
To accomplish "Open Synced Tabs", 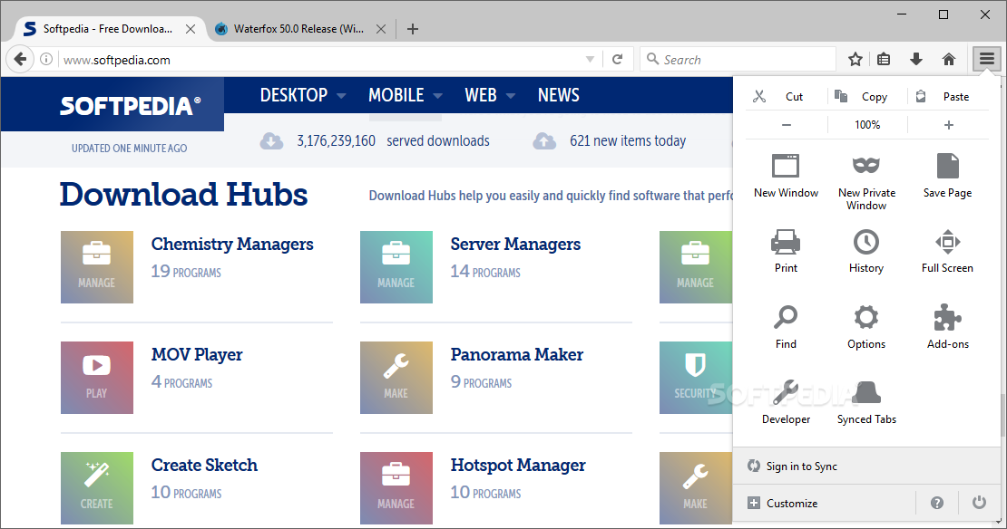I will tap(866, 401).
